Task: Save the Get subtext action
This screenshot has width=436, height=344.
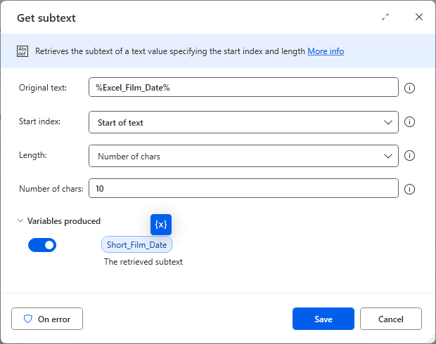Action: tap(323, 319)
